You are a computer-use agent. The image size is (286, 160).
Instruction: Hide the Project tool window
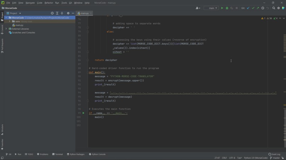click(x=73, y=13)
